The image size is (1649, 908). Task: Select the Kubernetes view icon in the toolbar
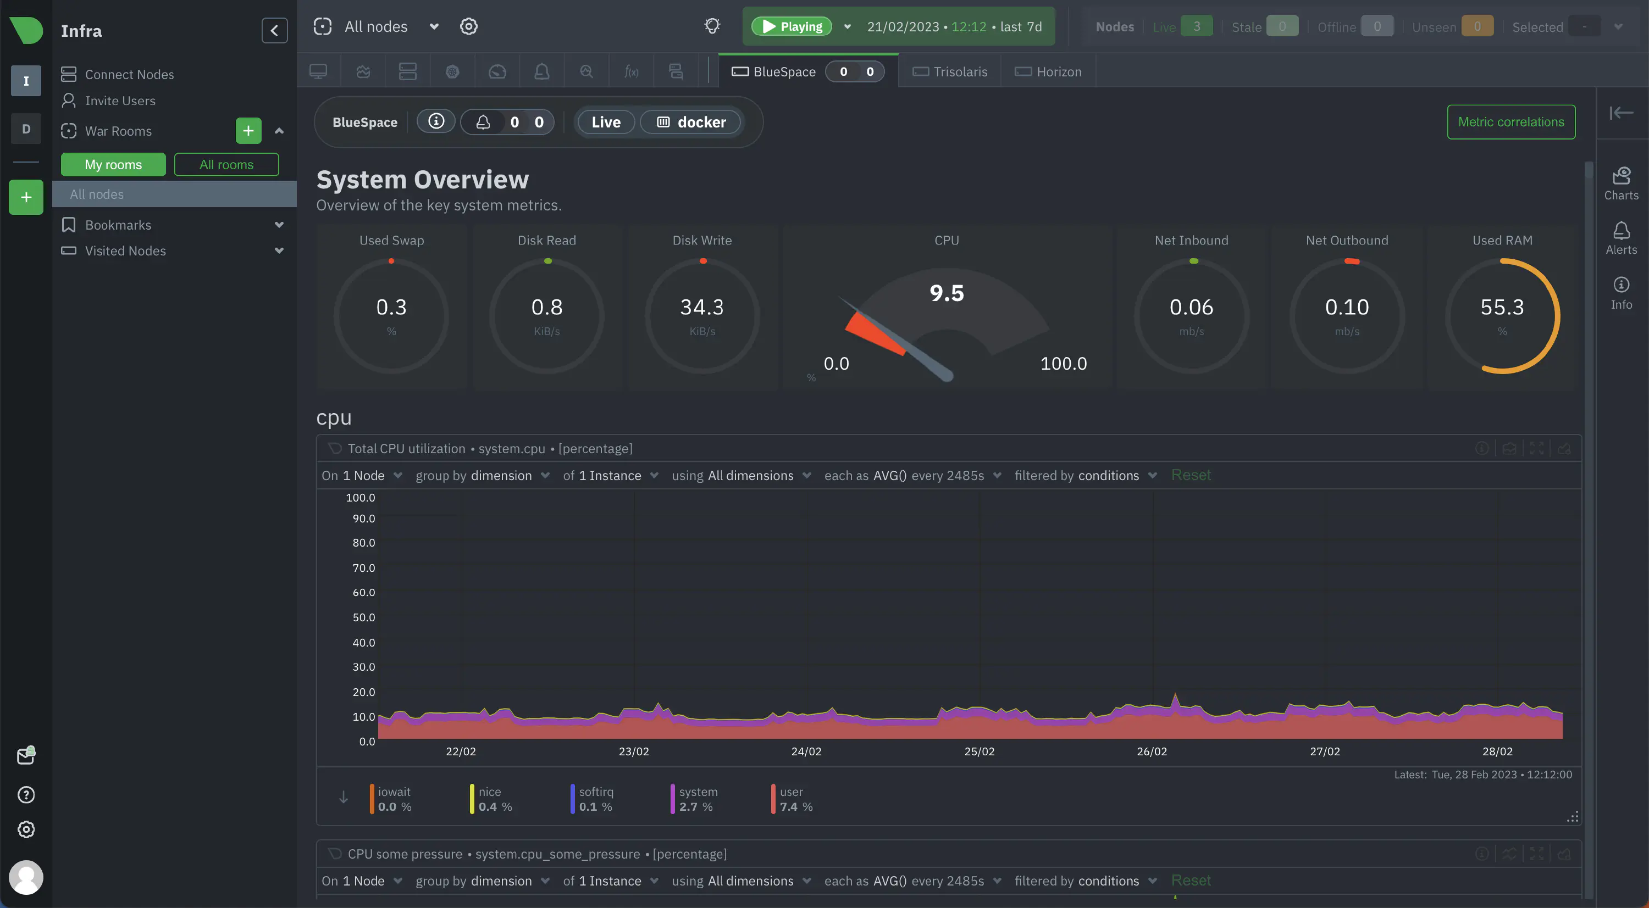452,70
